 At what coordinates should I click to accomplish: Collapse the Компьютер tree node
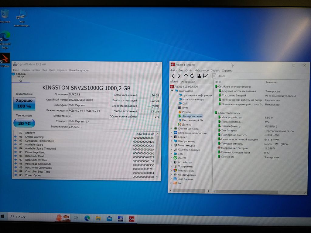(172, 91)
